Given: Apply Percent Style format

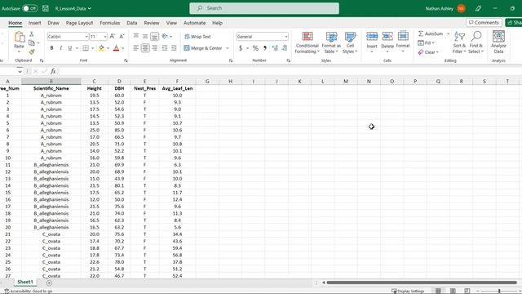Looking at the screenshot, I should 255,48.
